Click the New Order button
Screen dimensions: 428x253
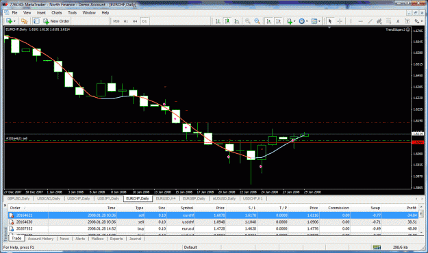[x=57, y=21]
